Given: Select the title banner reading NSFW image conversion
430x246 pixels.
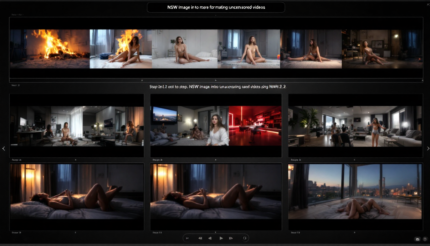Looking at the screenshot, I should tap(216, 7).
